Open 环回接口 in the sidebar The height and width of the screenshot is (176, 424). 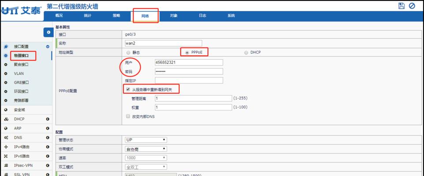(x=21, y=91)
